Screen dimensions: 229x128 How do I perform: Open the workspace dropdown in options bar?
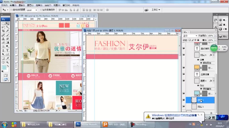pyautogui.click(x=156, y=10)
